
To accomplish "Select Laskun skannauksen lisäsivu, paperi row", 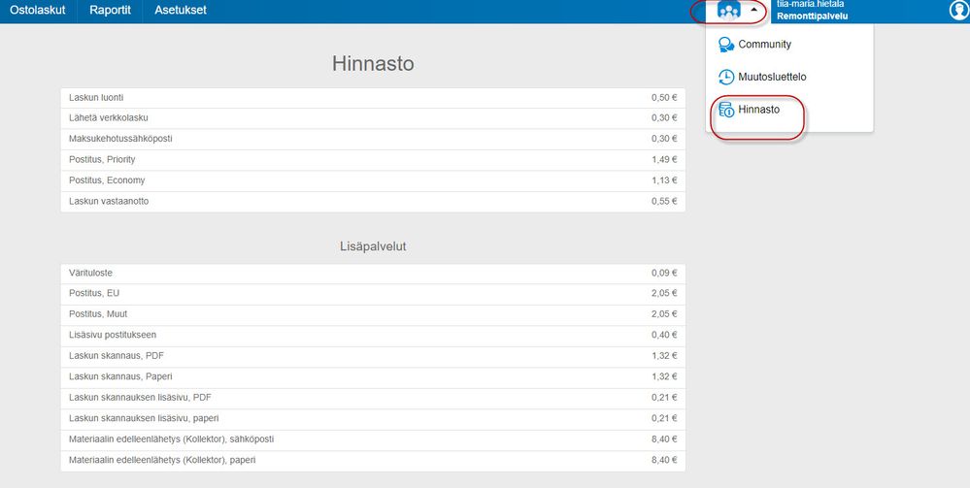I will [373, 419].
